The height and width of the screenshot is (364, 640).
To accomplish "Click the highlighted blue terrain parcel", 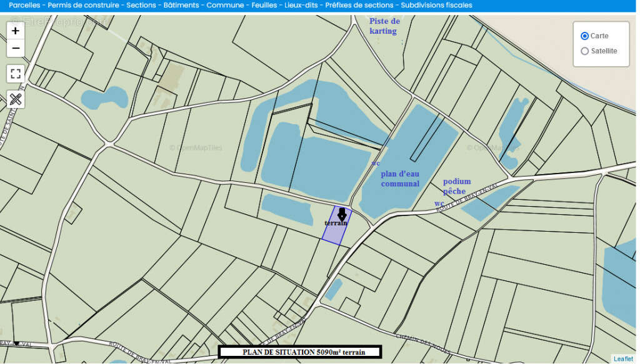I will tap(336, 232).
